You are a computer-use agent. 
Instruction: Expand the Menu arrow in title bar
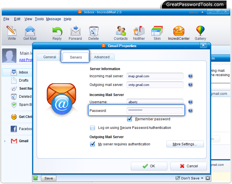202,12
